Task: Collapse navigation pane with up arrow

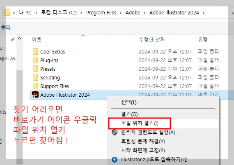Action: click(19, 38)
